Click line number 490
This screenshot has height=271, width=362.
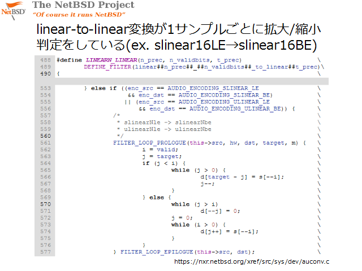pyautogui.click(x=45, y=74)
